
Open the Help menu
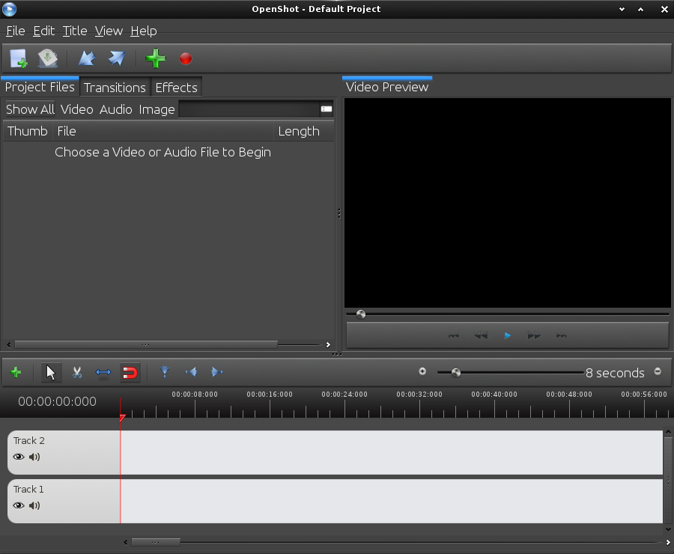coord(144,31)
